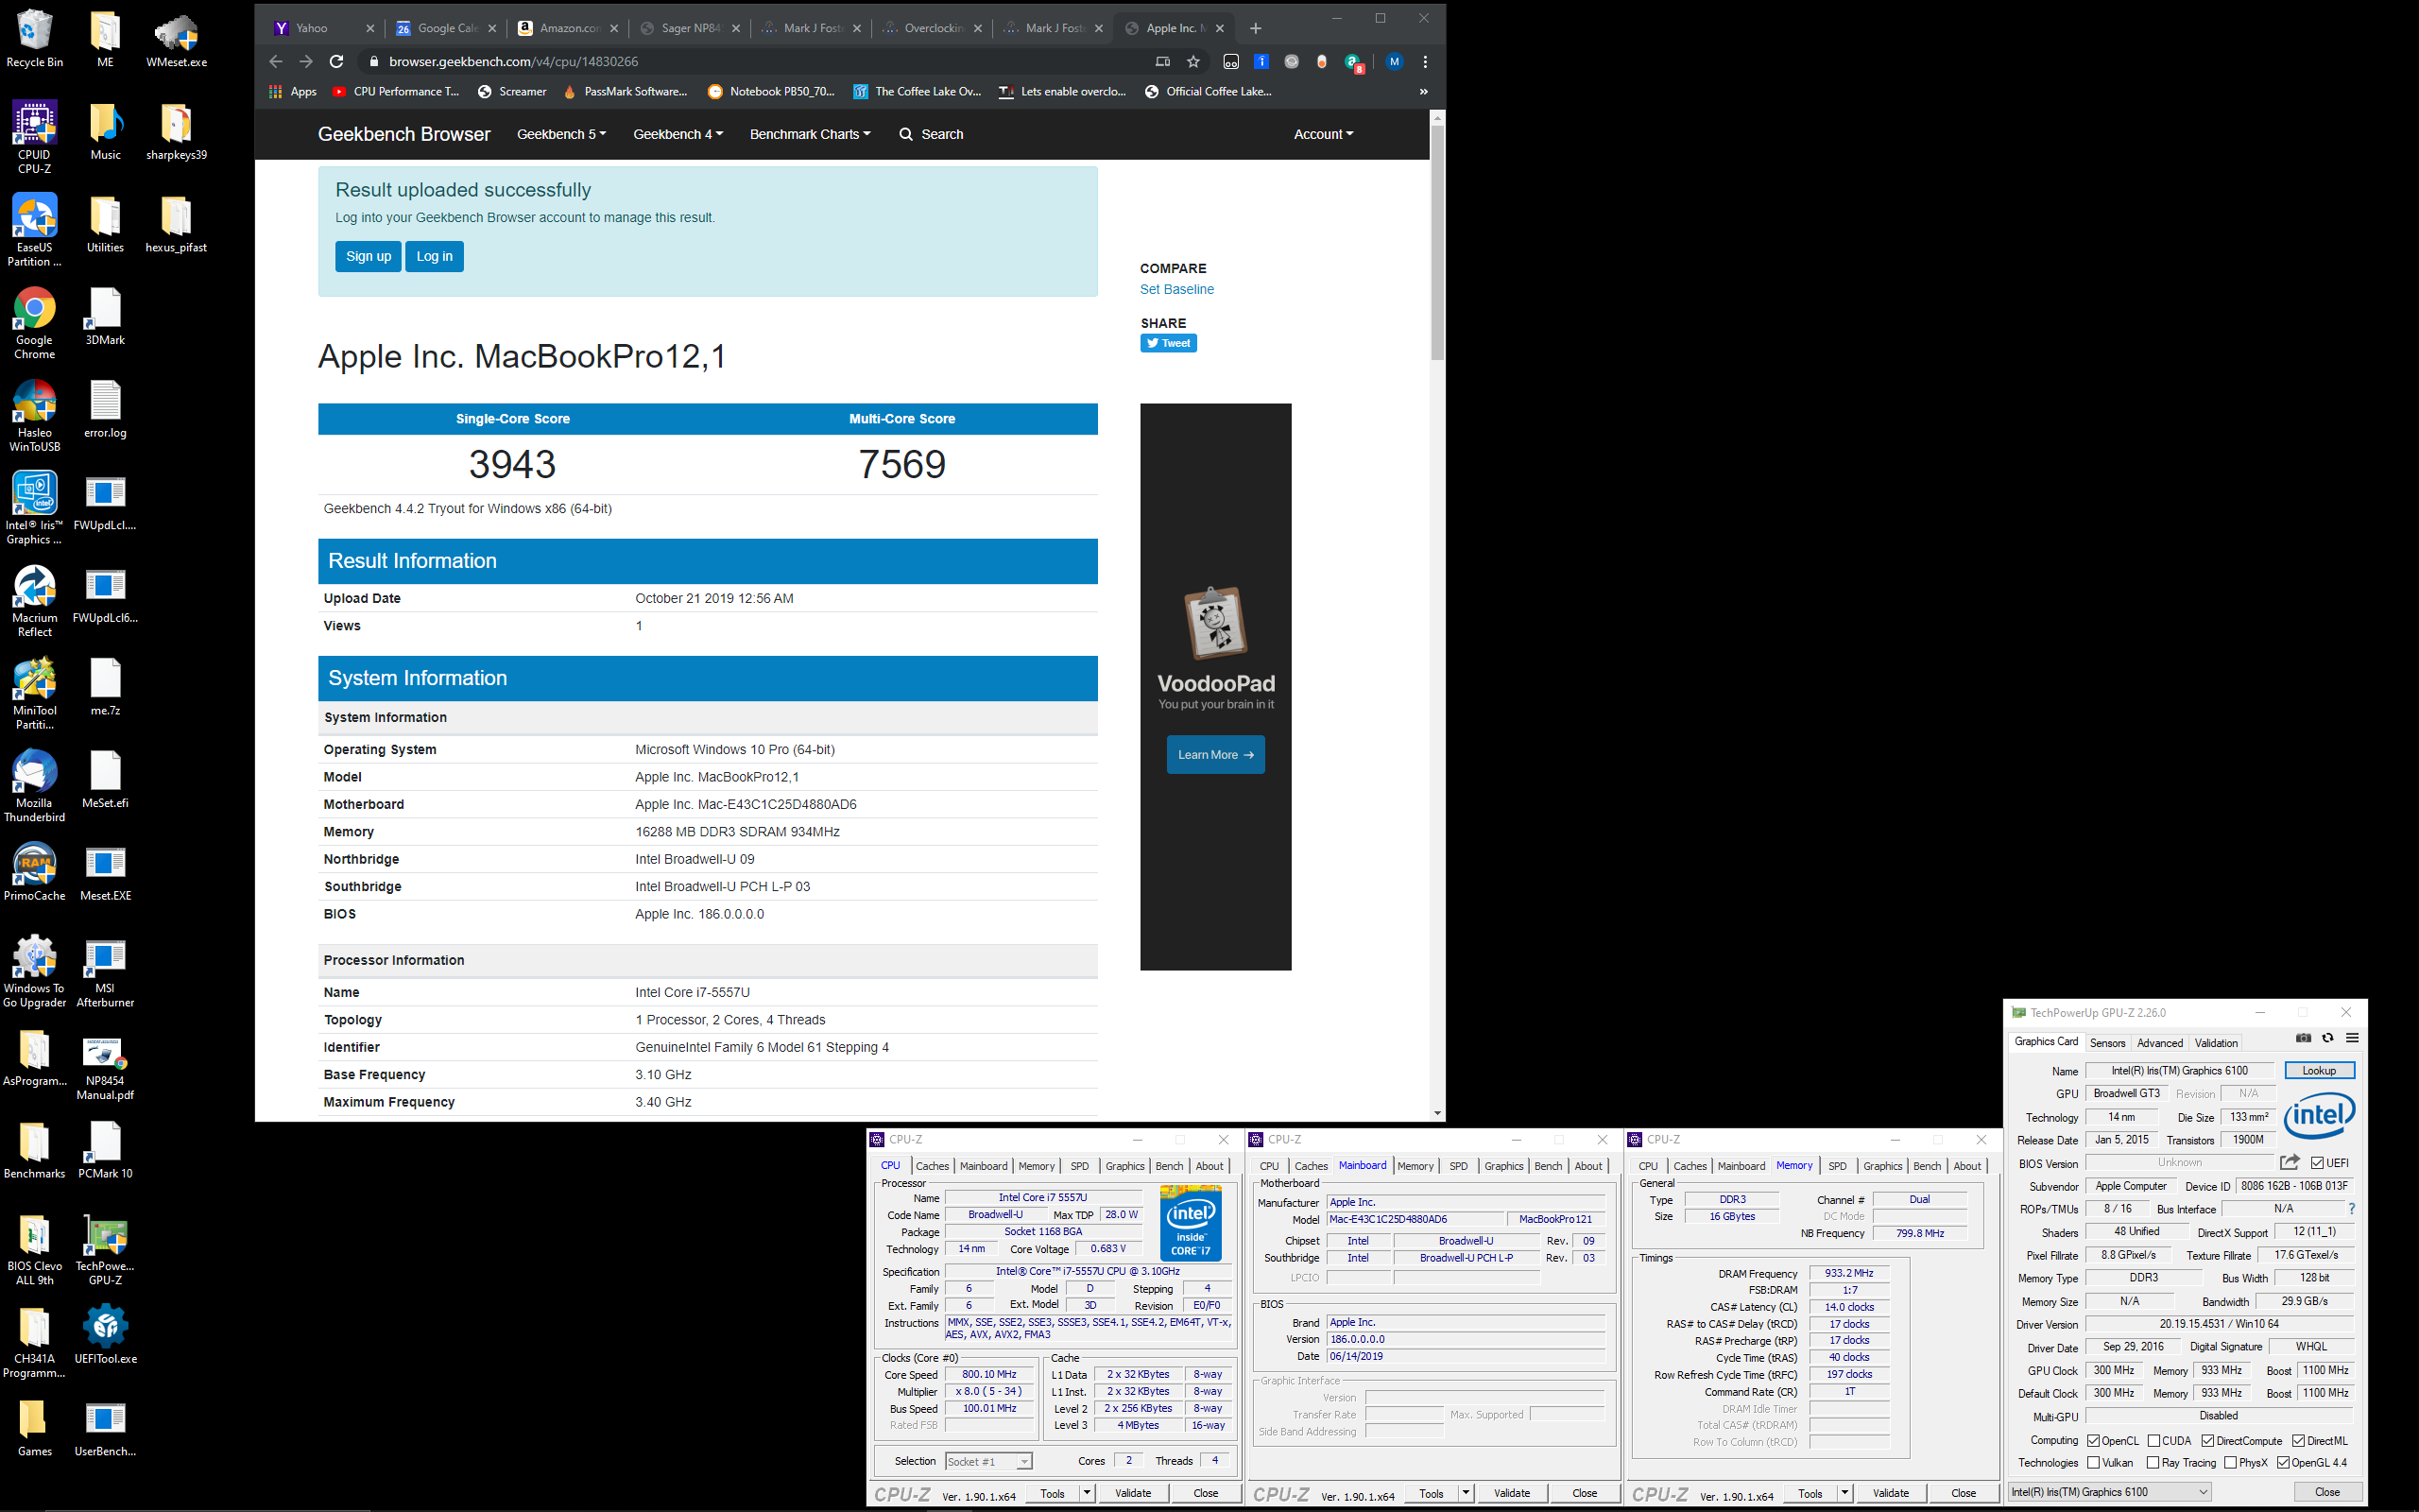Open the TechPowerUp GPU-Z desktop icon
The height and width of the screenshot is (1512, 2419).
105,1249
